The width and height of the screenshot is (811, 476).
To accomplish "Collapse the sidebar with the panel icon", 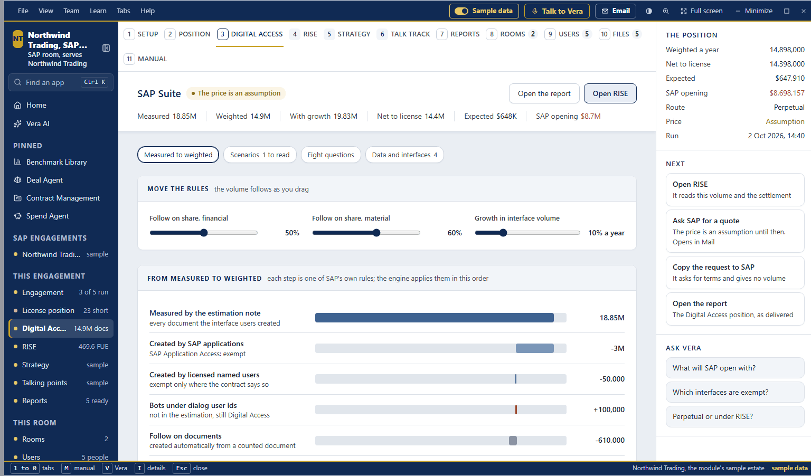I will pyautogui.click(x=106, y=48).
